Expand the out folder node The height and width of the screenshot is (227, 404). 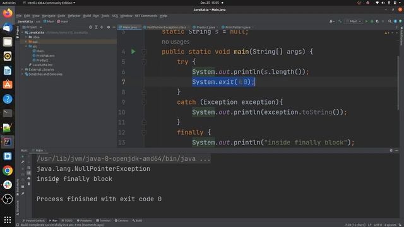(x=26, y=42)
